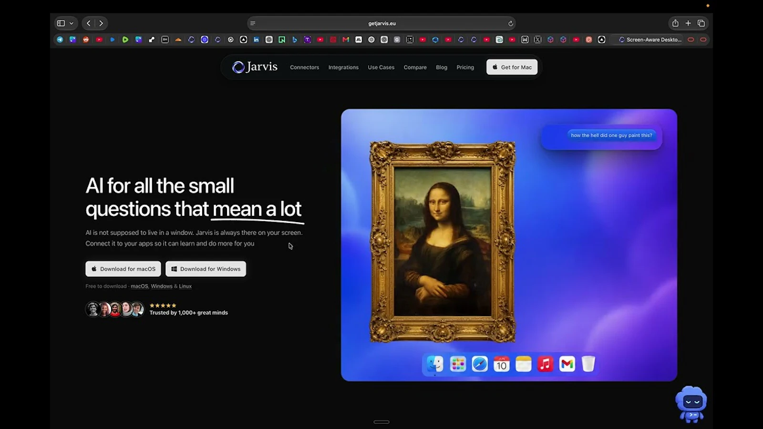Image resolution: width=763 pixels, height=429 pixels.
Task: Click the Gmail icon in the hero dock
Action: (x=567, y=364)
